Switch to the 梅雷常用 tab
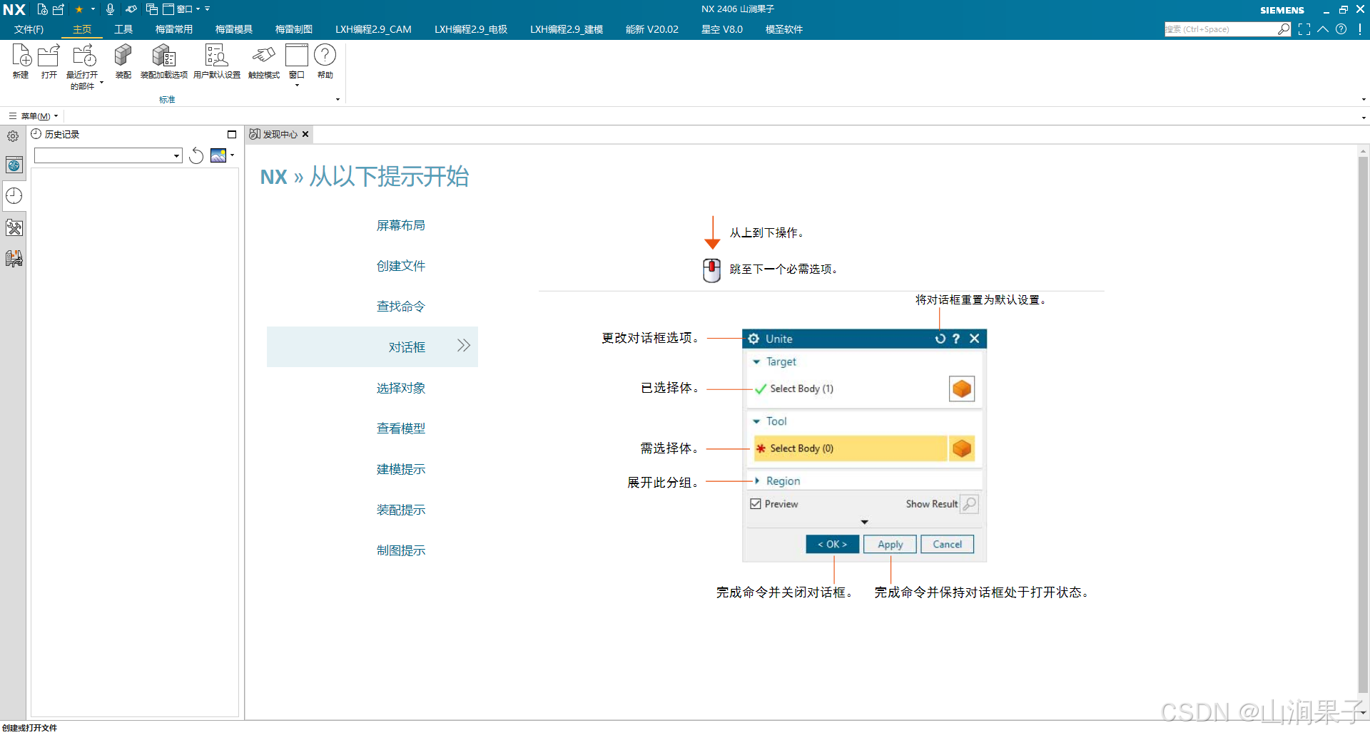 [174, 29]
